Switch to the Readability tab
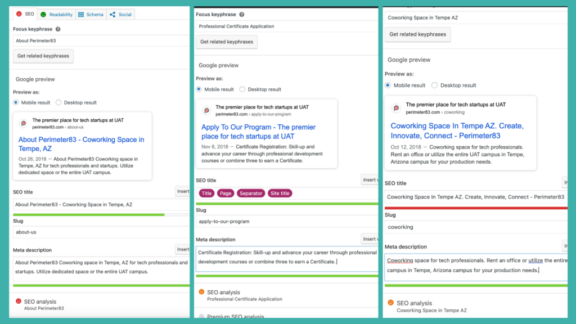Image resolution: width=576 pixels, height=324 pixels. tap(57, 14)
